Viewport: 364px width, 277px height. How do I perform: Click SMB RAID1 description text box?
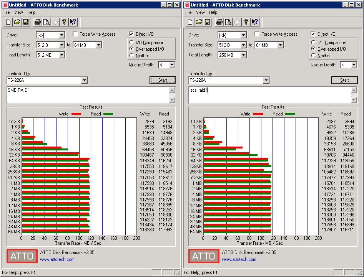click(88, 95)
